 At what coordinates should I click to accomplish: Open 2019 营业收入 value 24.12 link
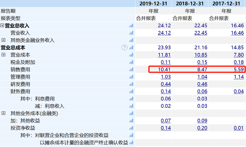tap(164, 33)
